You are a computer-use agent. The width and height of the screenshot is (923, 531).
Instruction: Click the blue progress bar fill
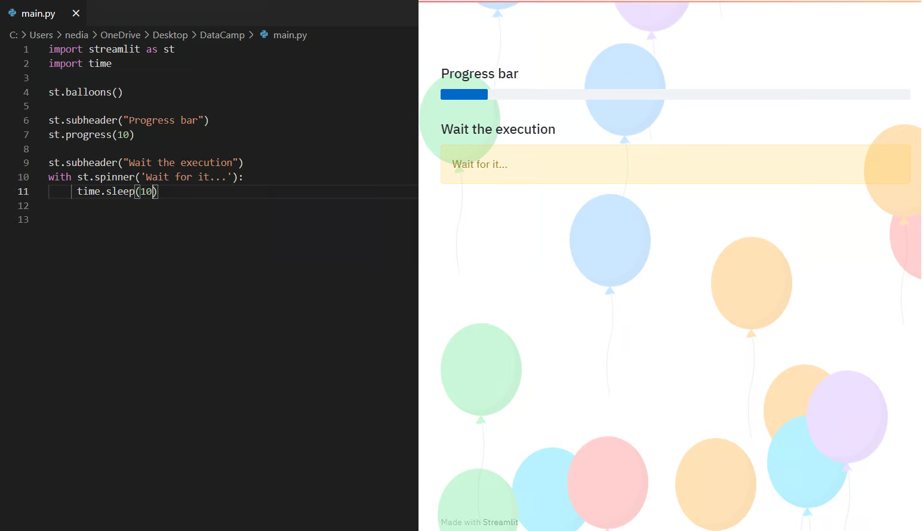464,94
